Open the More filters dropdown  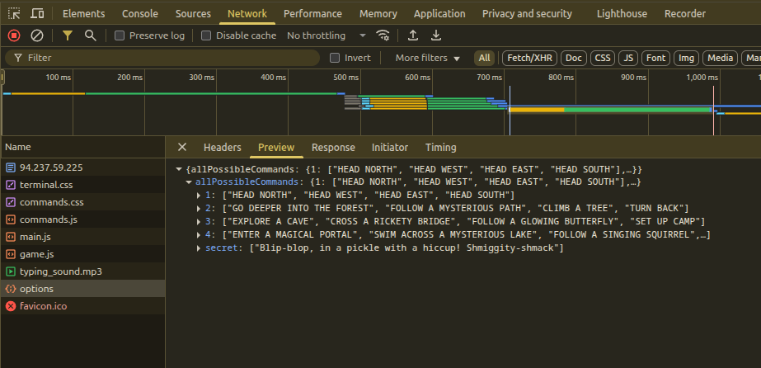point(427,58)
